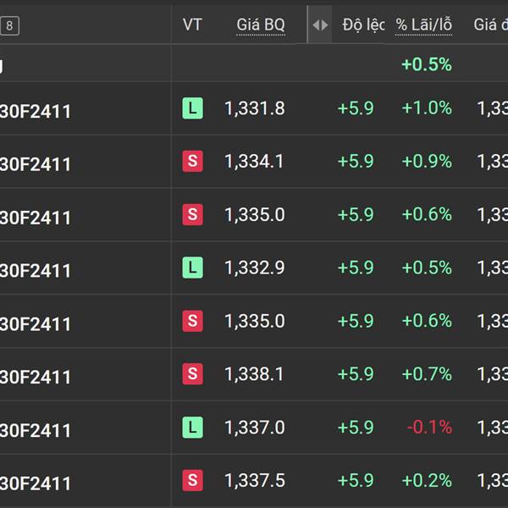This screenshot has width=508, height=508.
Task: Select the position row showing -0.1% loss
Action: 254,428
